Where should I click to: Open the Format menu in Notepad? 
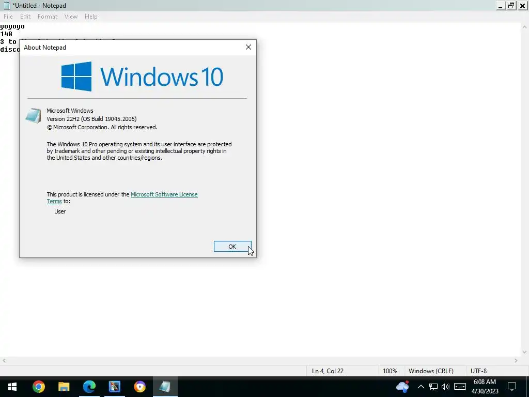coord(47,16)
